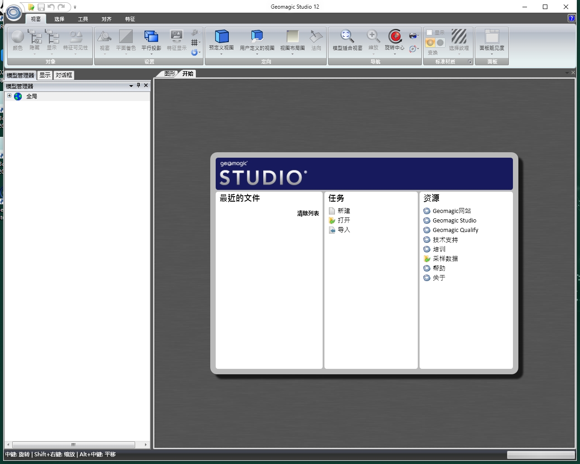Click the 视图布局图 view layout icon
The height and width of the screenshot is (464, 580).
click(x=293, y=36)
